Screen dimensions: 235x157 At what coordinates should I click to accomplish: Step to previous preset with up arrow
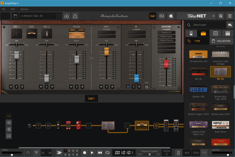[59, 14]
